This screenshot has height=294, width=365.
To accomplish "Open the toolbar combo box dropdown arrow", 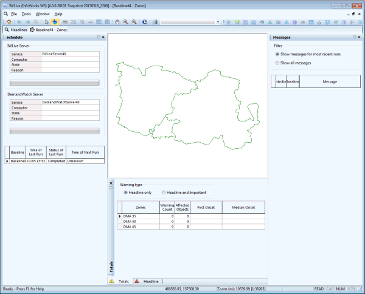I will coord(218,22).
